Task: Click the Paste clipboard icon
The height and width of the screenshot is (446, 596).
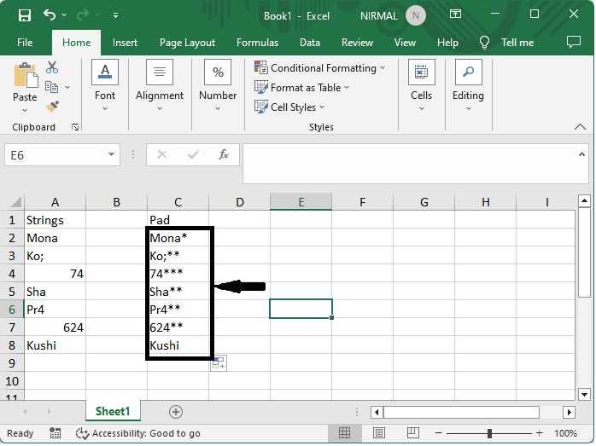Action: point(26,75)
